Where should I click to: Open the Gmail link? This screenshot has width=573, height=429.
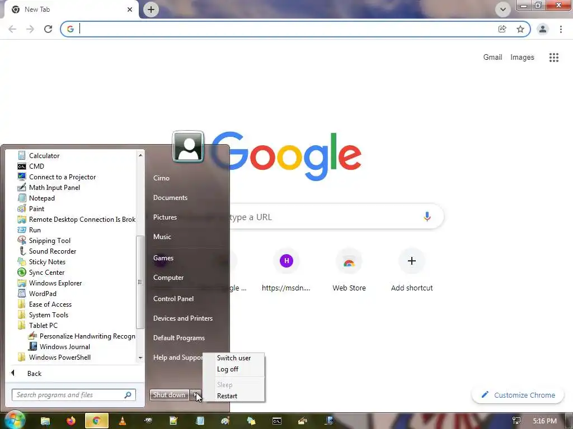pos(492,58)
